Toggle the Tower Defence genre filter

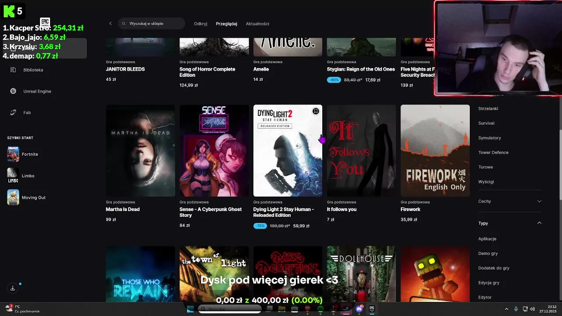click(x=493, y=152)
